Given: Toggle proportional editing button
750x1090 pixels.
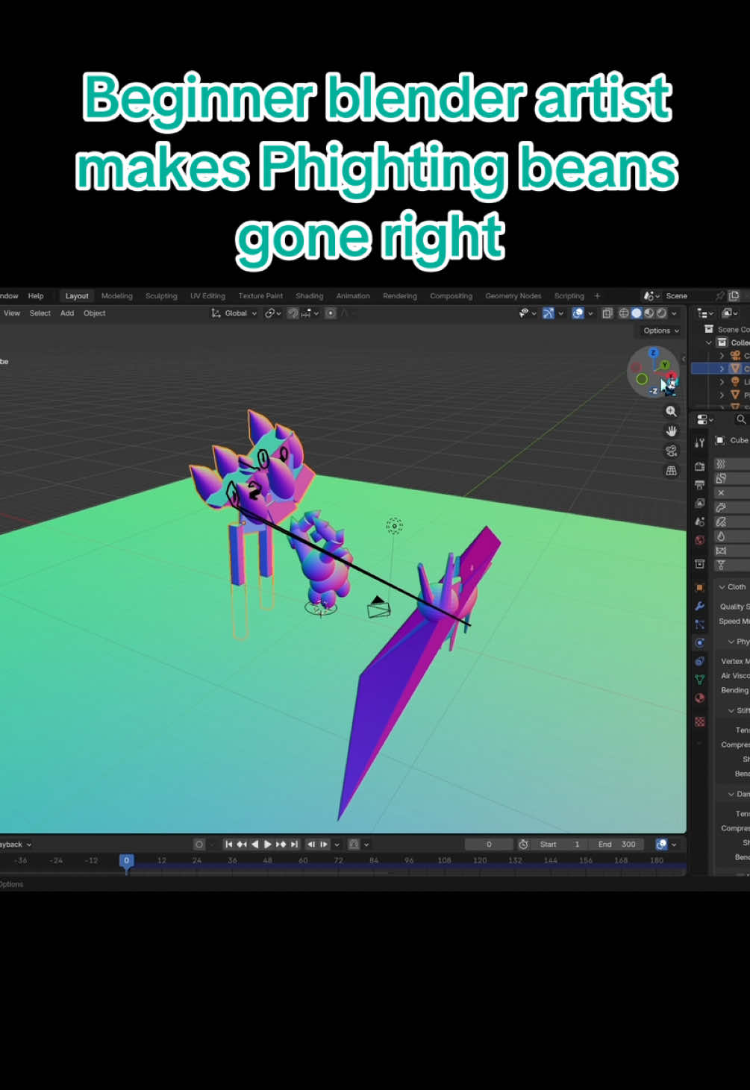Looking at the screenshot, I should click(331, 313).
